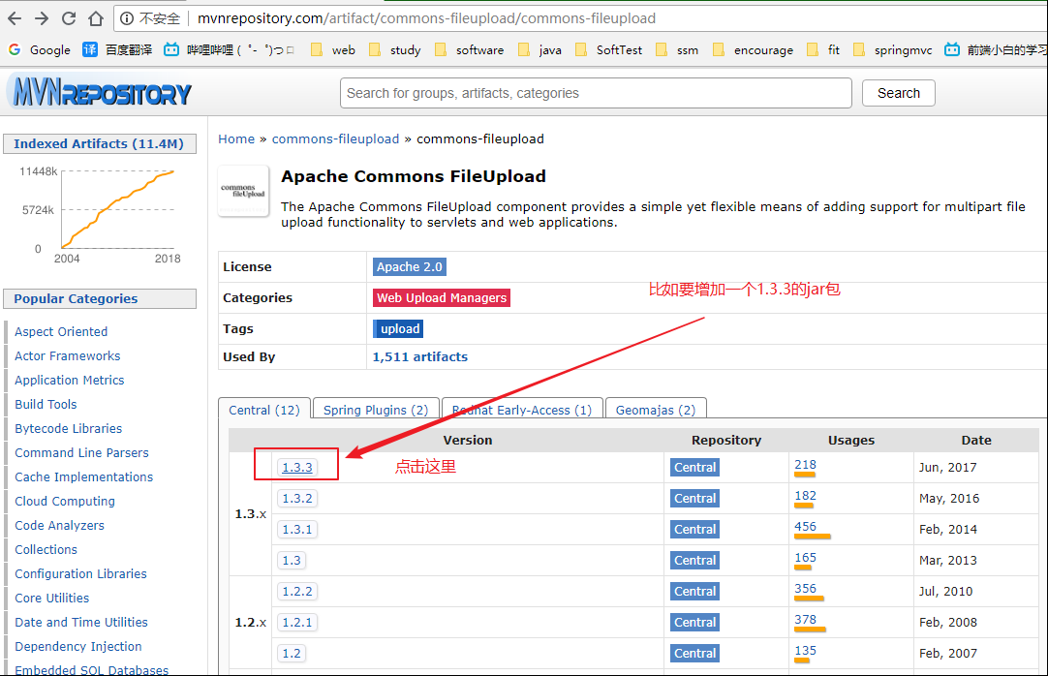This screenshot has width=1048, height=676.
Task: Open version 1.2
Action: point(292,654)
